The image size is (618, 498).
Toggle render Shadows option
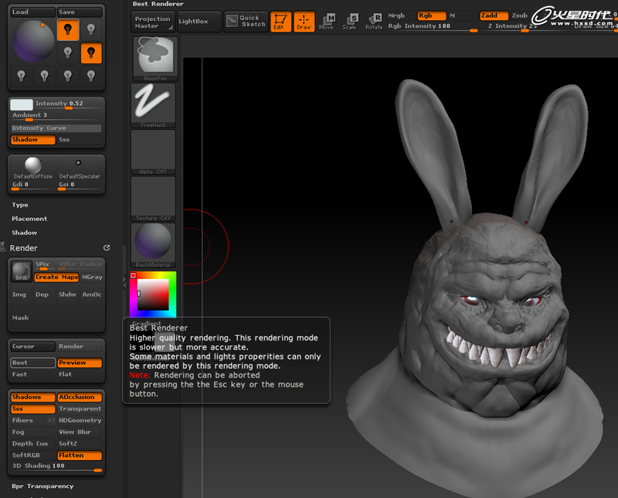32,397
